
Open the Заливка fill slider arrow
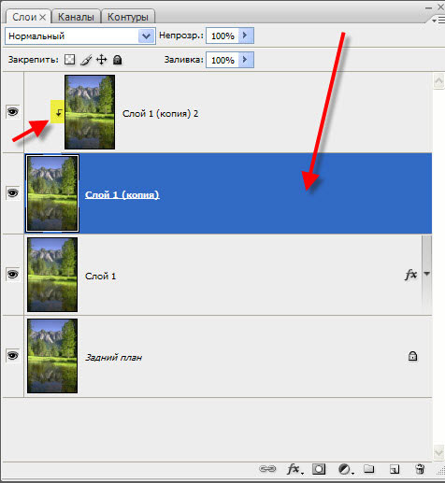[x=246, y=60]
